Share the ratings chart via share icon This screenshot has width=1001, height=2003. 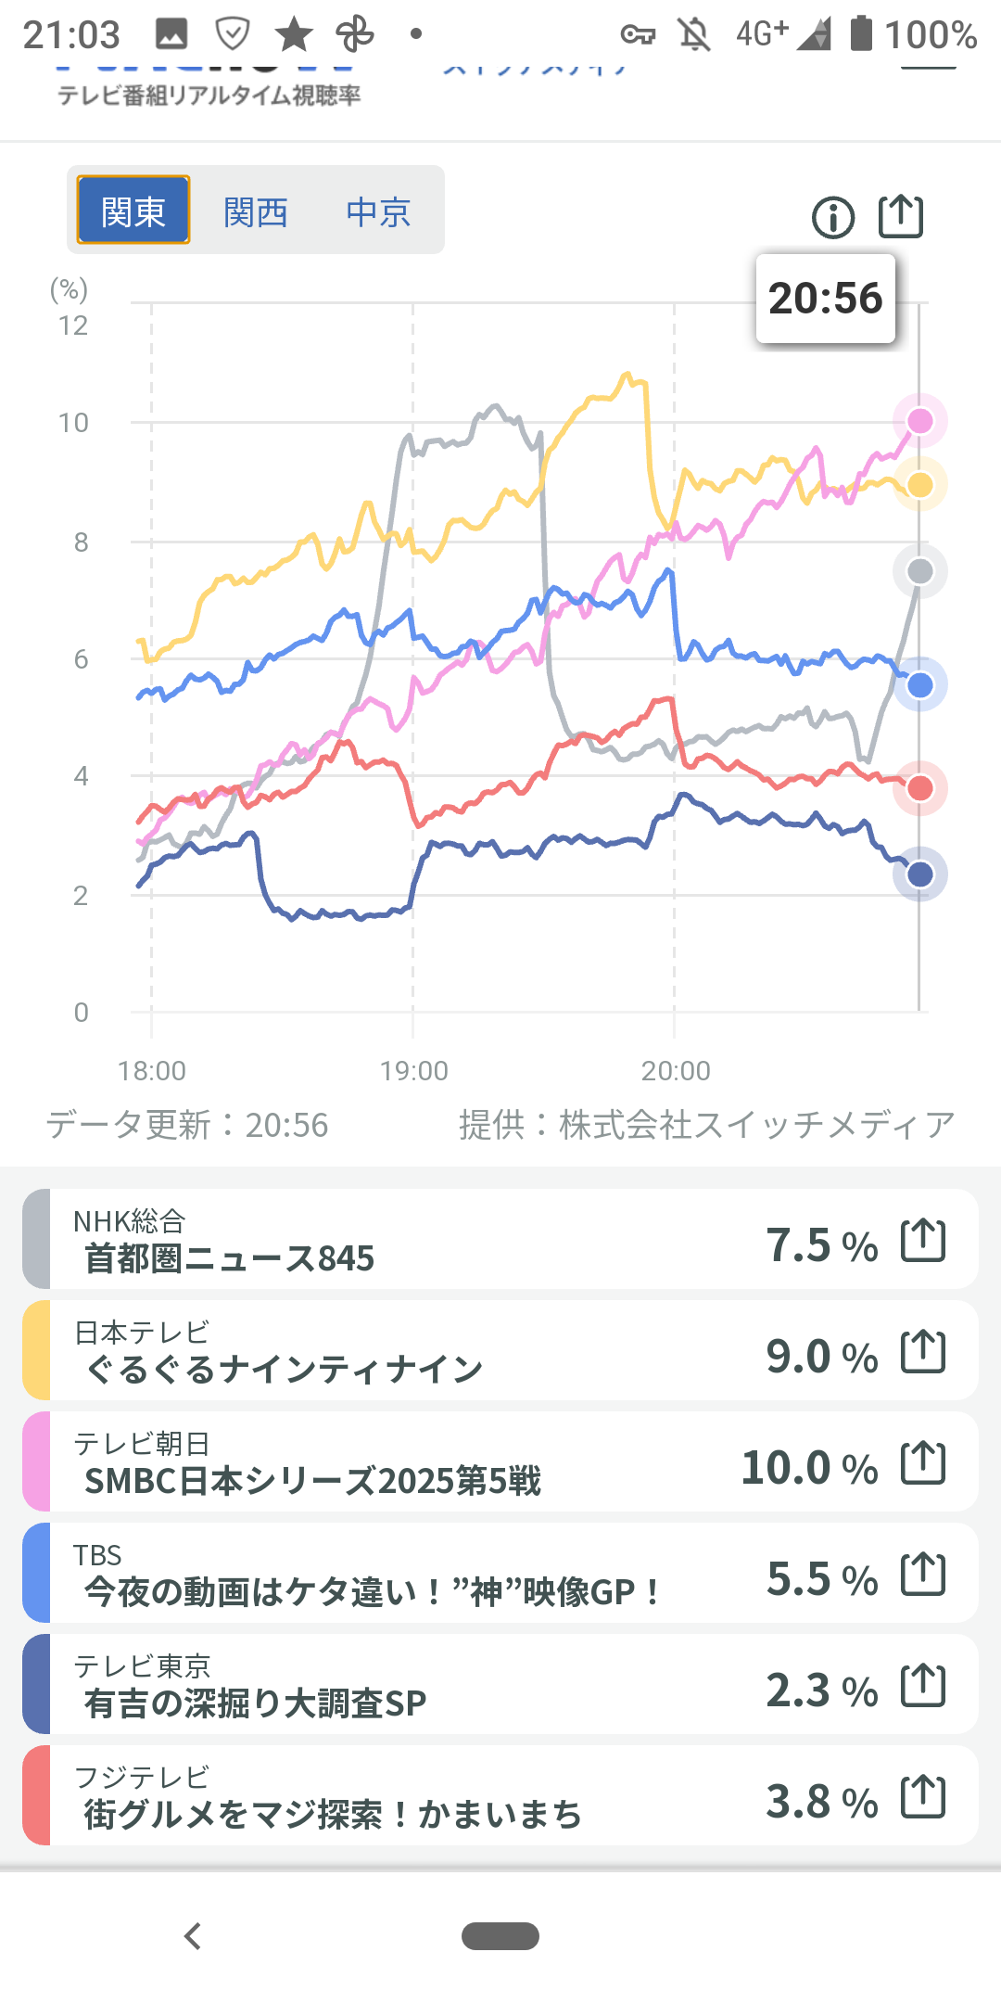pos(900,217)
